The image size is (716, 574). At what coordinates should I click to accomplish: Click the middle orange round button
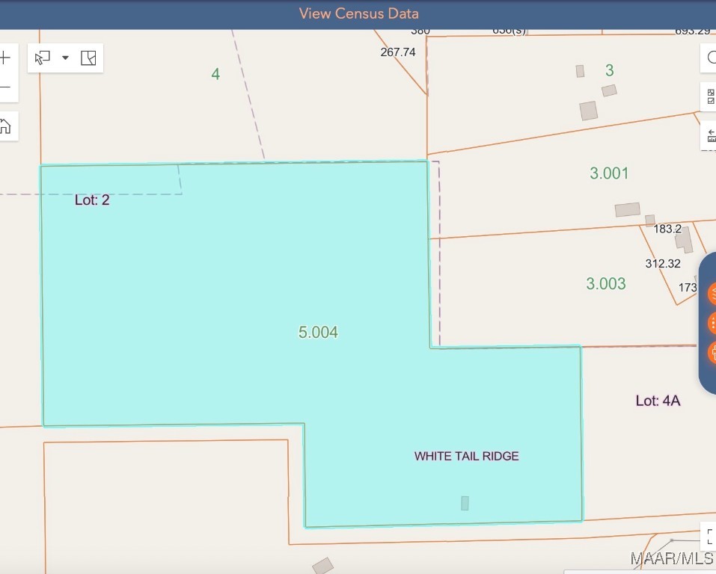pyautogui.click(x=712, y=323)
